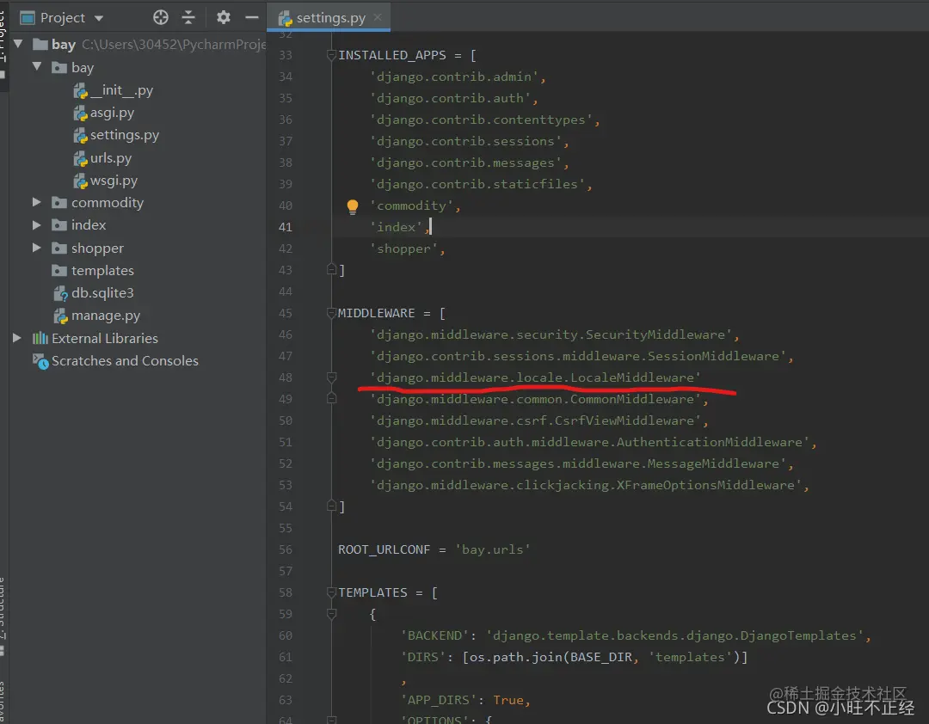Click the commodity folder icon
Screen dimensions: 929x724
tap(59, 203)
